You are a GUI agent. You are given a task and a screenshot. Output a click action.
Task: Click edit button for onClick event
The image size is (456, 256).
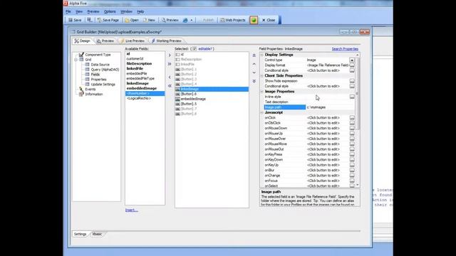pyautogui.click(x=352, y=118)
